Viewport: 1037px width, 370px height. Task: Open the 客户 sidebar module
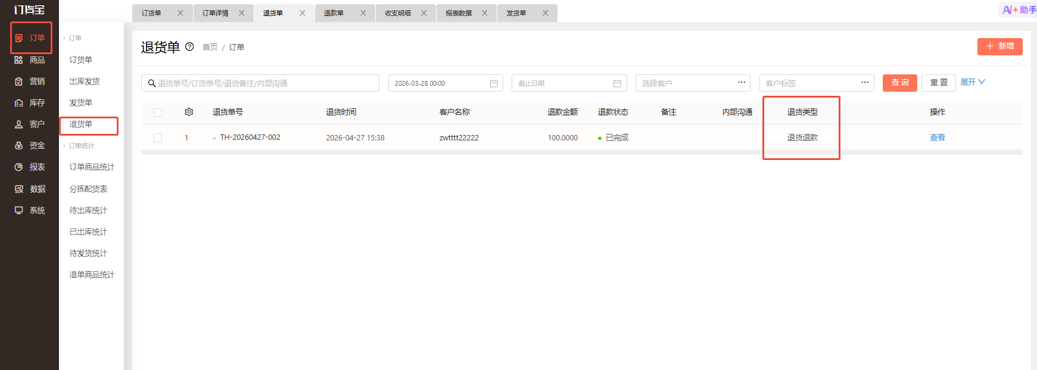[30, 124]
